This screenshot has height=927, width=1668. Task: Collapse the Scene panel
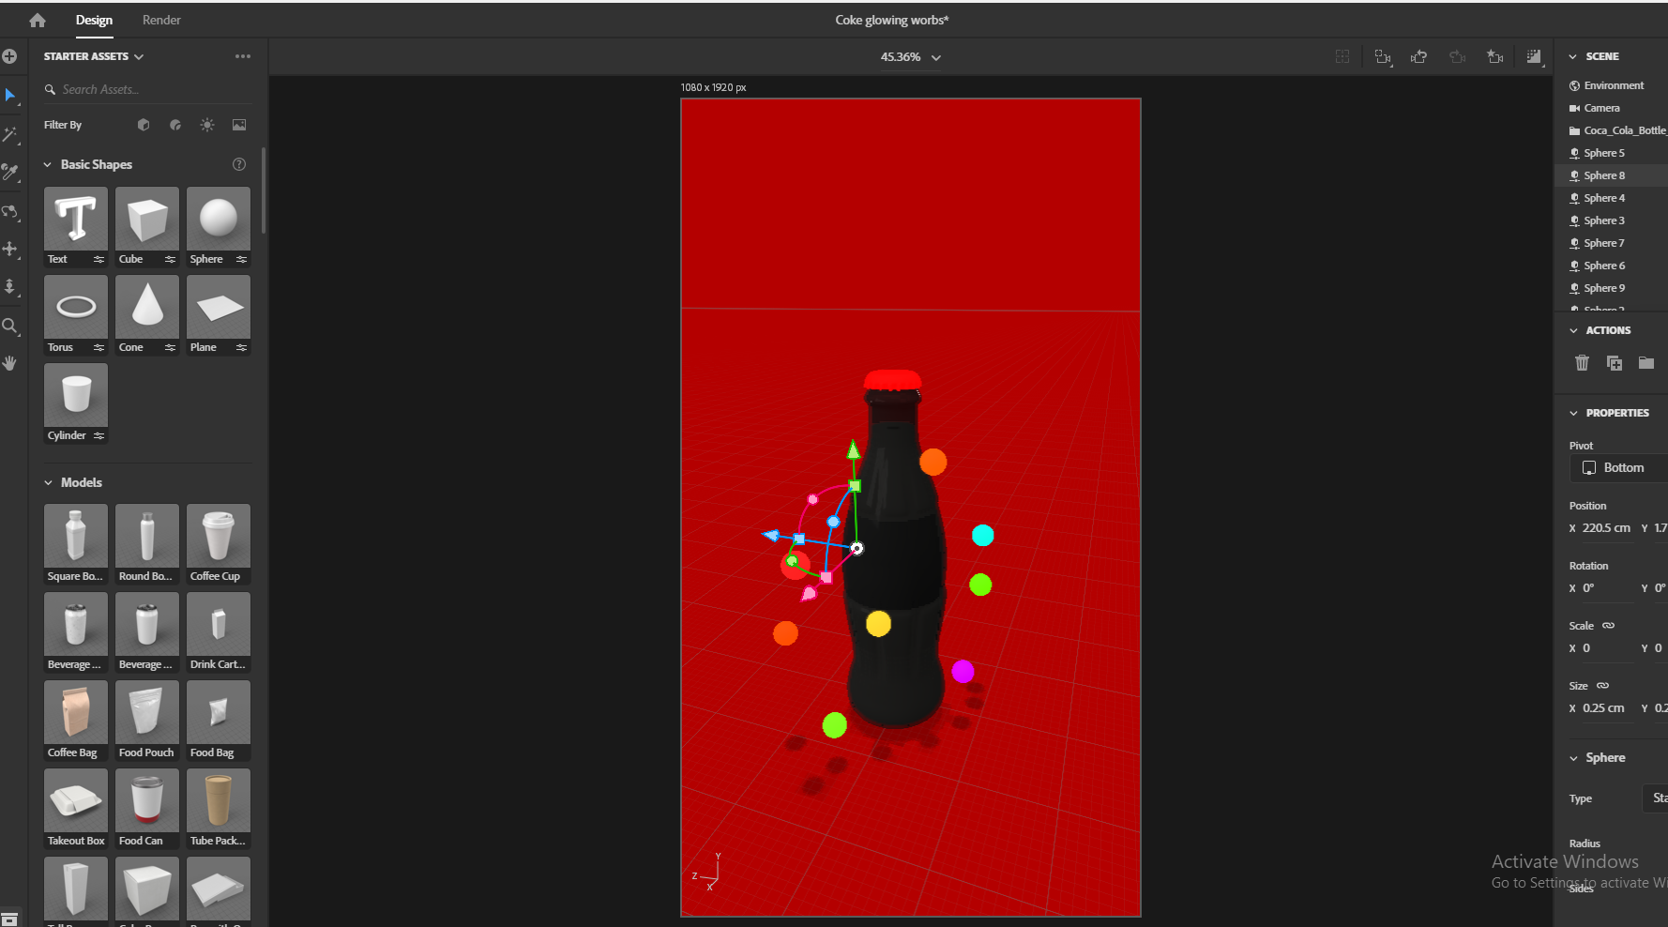point(1573,56)
